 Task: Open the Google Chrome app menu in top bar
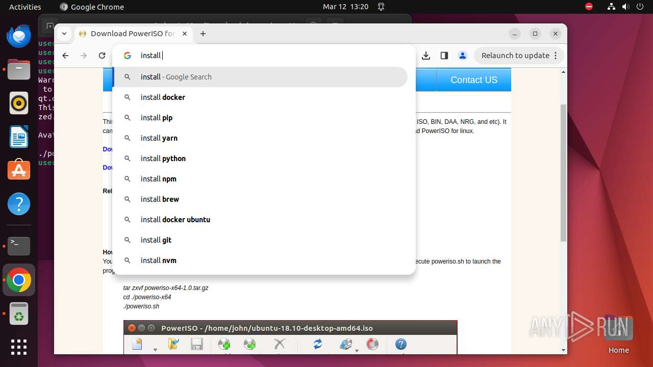92,7
